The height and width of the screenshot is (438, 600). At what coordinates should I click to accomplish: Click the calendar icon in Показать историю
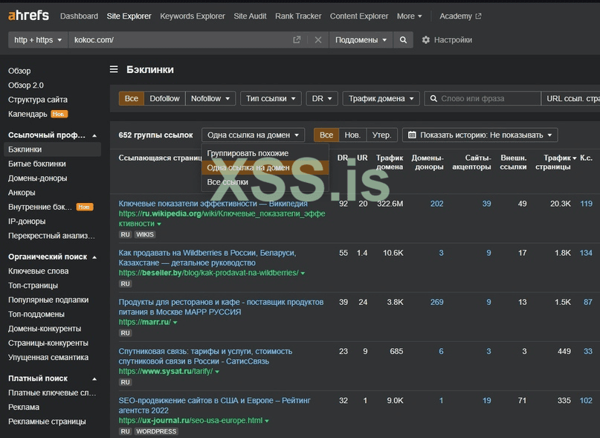tap(412, 135)
